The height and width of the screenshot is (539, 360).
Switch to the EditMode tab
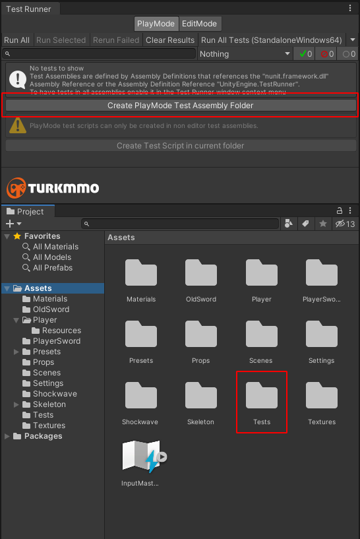click(x=200, y=24)
